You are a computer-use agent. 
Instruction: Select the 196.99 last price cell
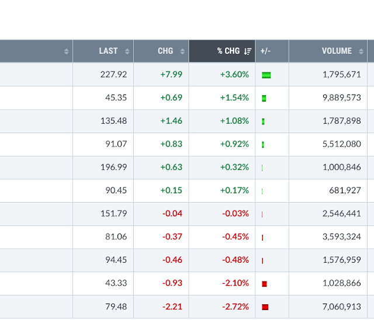coord(113,168)
